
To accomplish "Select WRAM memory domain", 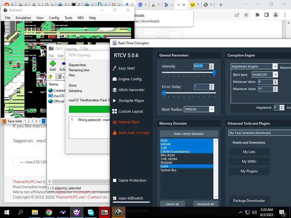I will pos(187,144).
